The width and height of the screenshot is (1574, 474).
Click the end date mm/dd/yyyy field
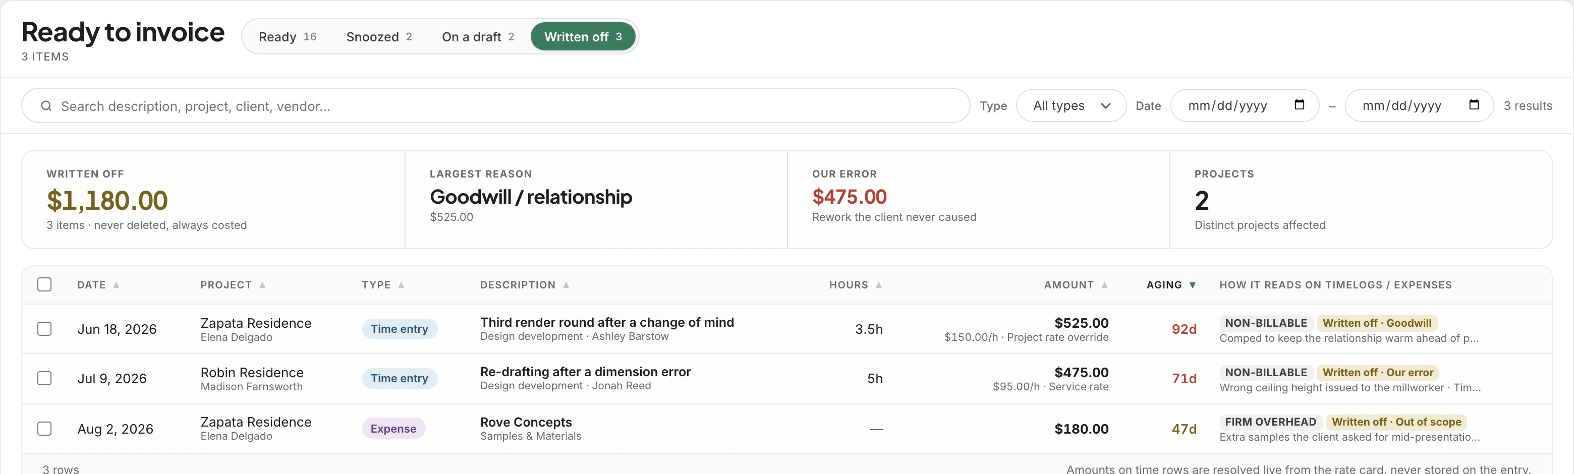tap(1420, 106)
